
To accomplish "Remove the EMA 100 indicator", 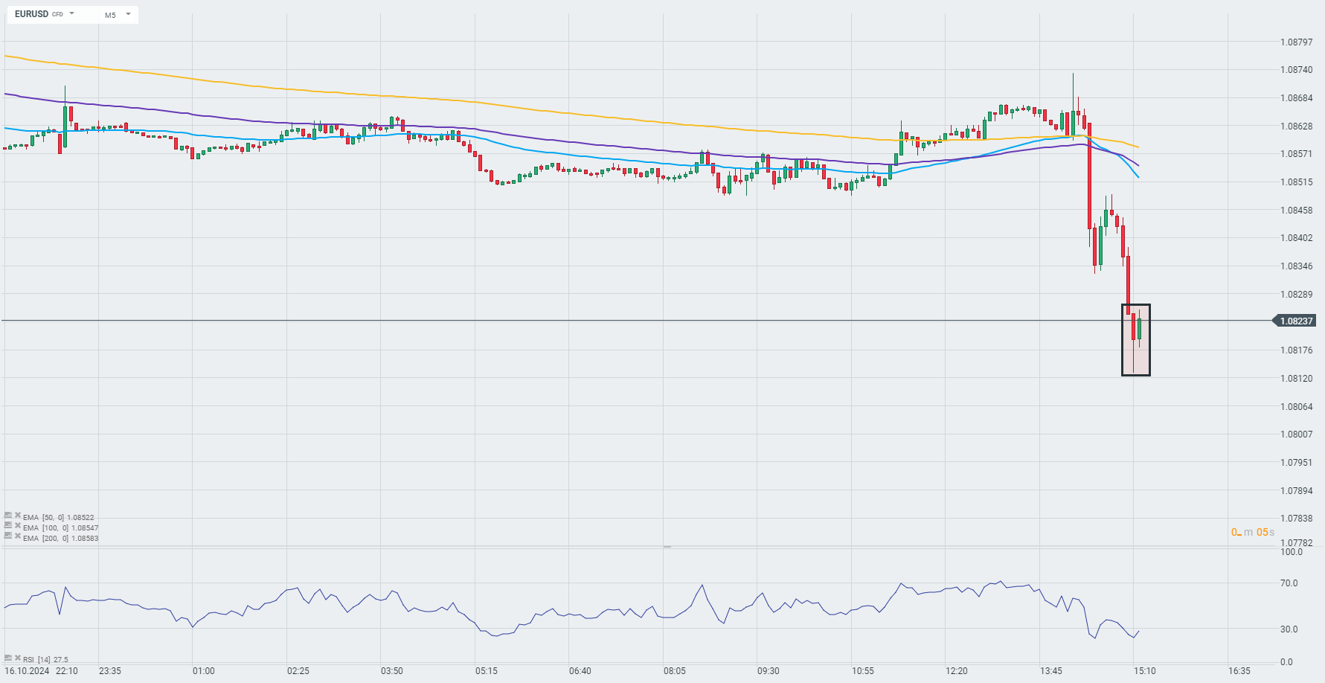I will coord(17,525).
